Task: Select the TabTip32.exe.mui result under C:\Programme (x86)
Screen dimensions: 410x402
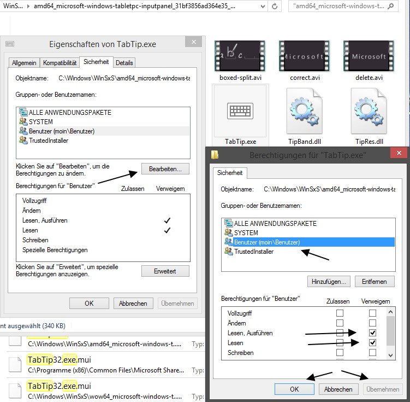Action: 106,364
